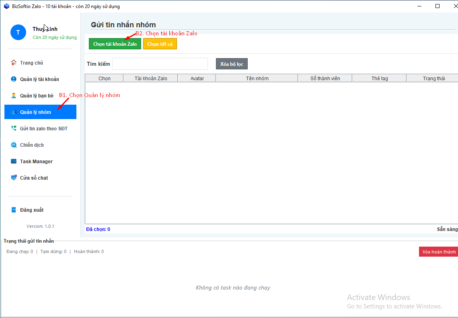Click the Quản lý tài khoản icon
This screenshot has width=458, height=318.
point(14,79)
